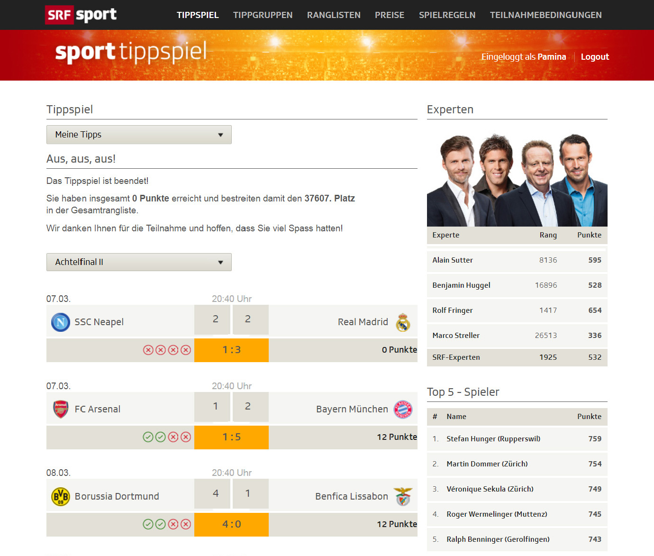Click the orange 4:0 result box
Viewport: 654px width, 556px height.
point(231,524)
